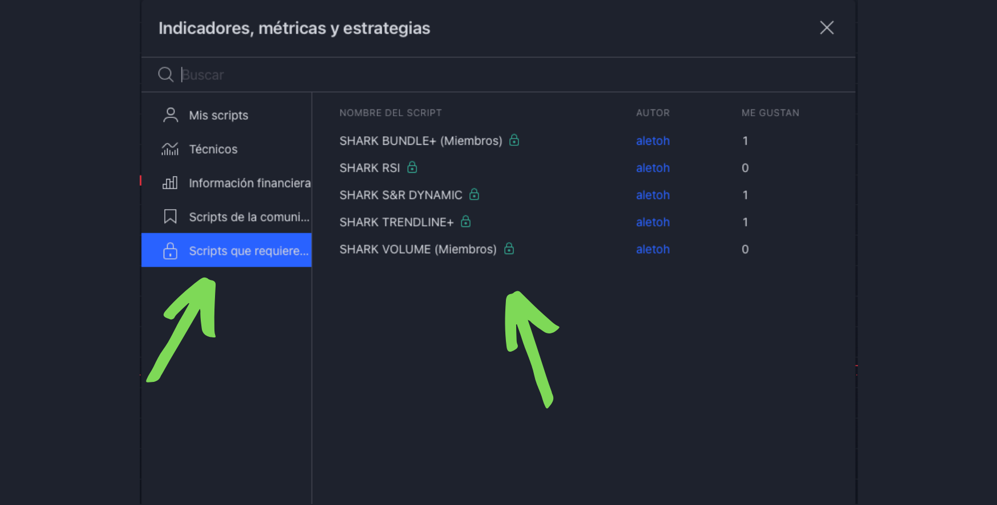Screen dimensions: 997x505
Task: Click the bar chart financial icon
Action: (170, 183)
